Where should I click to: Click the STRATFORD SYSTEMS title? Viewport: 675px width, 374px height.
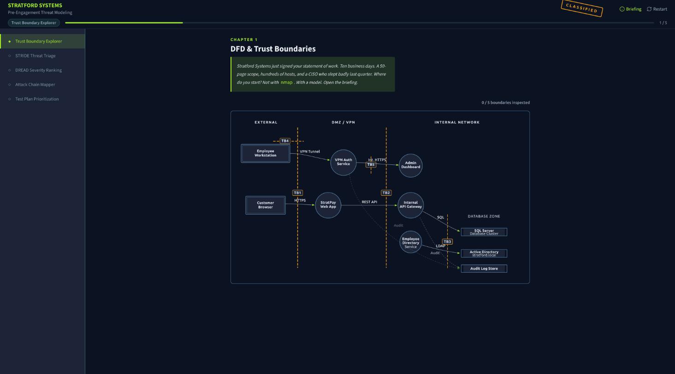35,6
